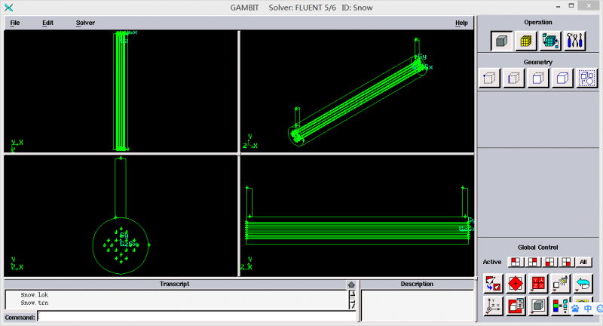Choose the Edge geometry command button
The height and width of the screenshot is (326, 603).
coord(514,78)
